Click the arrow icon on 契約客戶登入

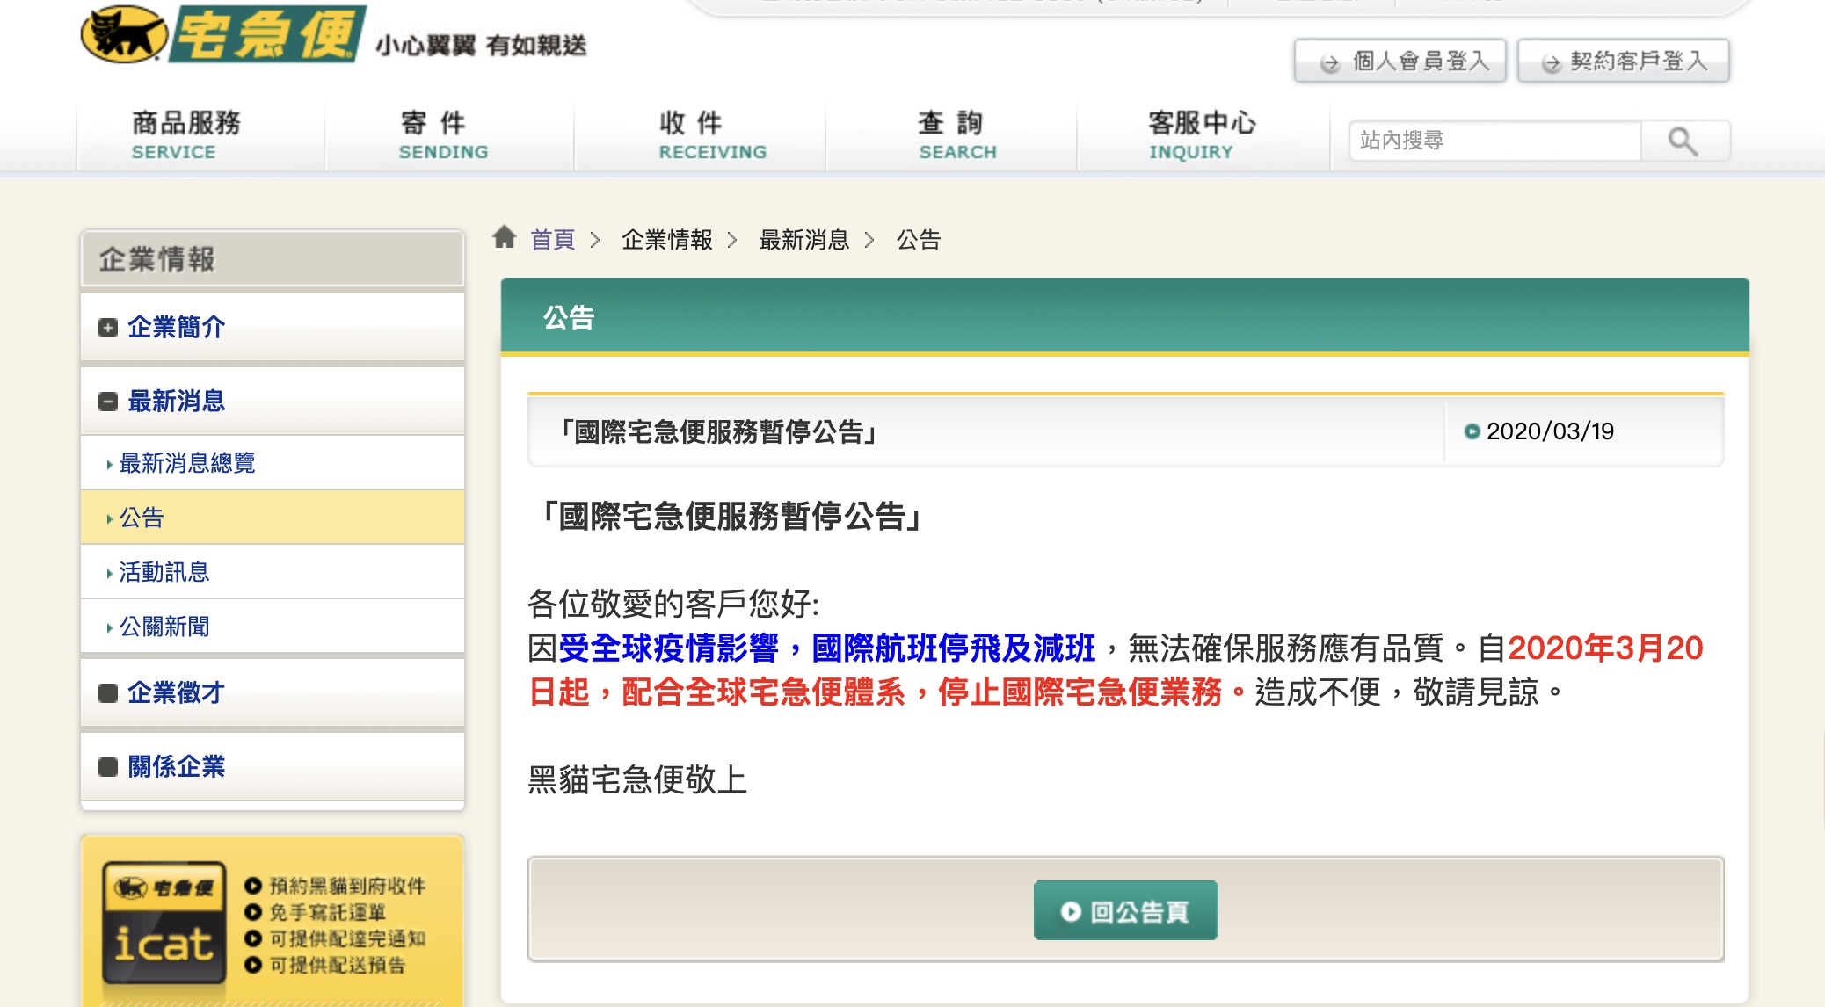pos(1552,62)
